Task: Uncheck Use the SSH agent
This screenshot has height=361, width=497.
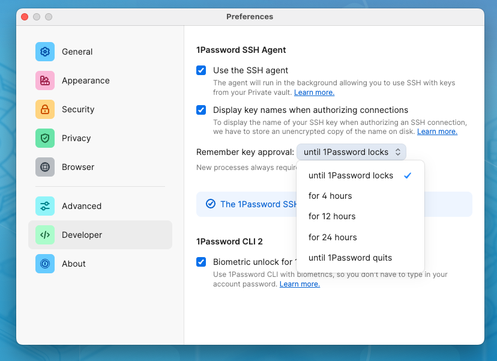Action: (x=201, y=70)
